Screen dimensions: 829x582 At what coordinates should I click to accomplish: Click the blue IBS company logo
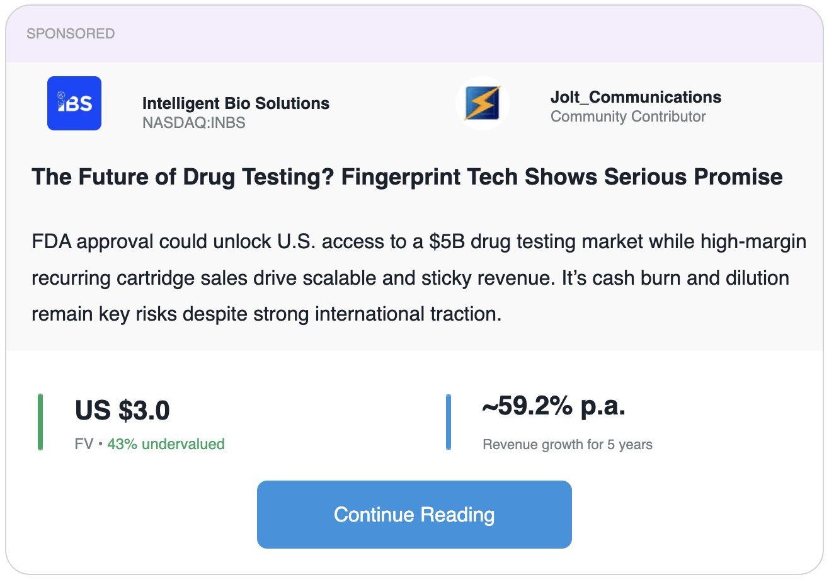click(x=74, y=103)
